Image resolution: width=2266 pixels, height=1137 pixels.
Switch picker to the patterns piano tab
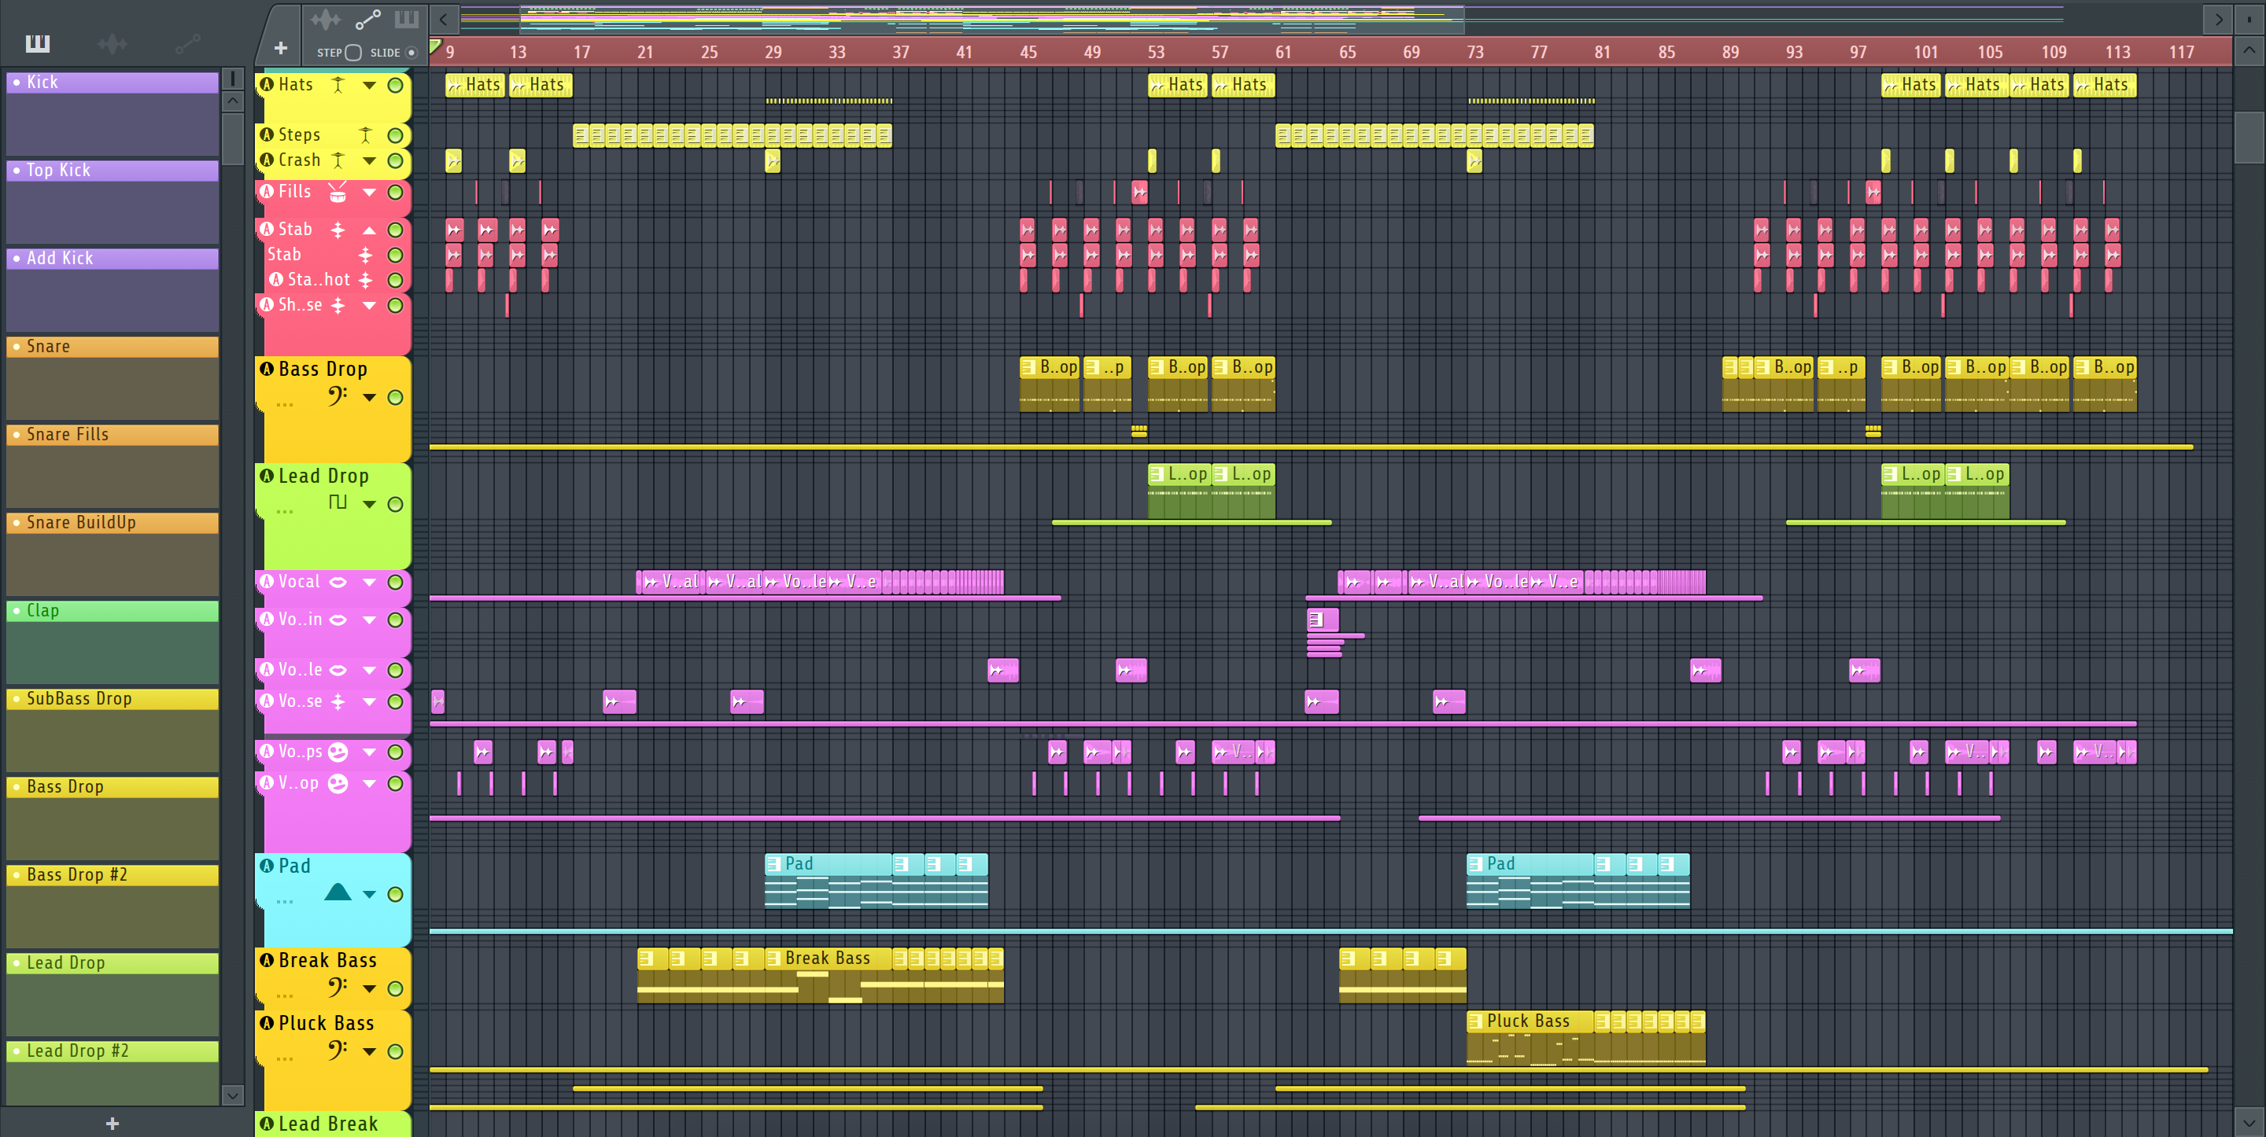(x=38, y=43)
